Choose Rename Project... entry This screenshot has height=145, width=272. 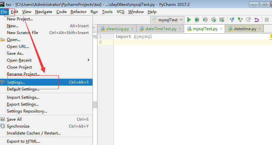46,74
